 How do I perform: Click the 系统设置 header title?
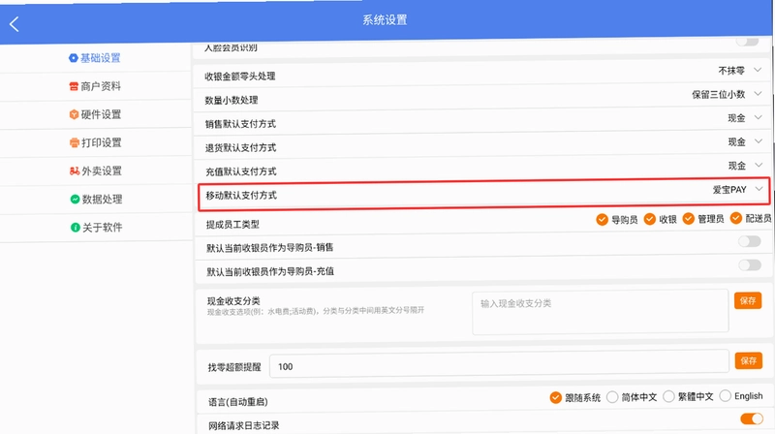[385, 19]
